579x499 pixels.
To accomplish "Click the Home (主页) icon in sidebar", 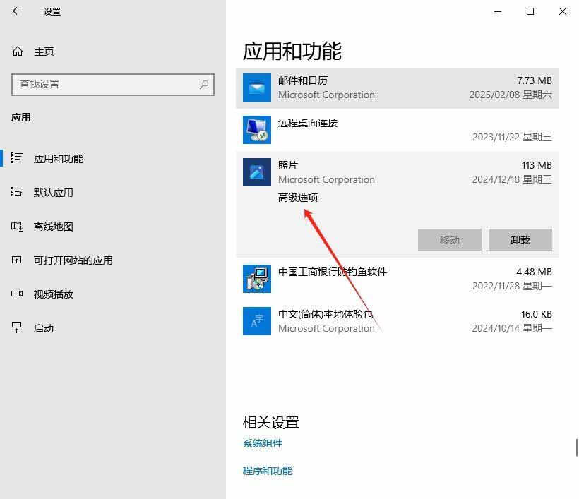I will pos(18,52).
